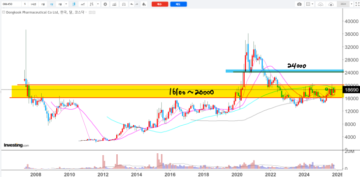Click the compare symbols balance-scale icon
360x177 pixels.
[x=124, y=4]
